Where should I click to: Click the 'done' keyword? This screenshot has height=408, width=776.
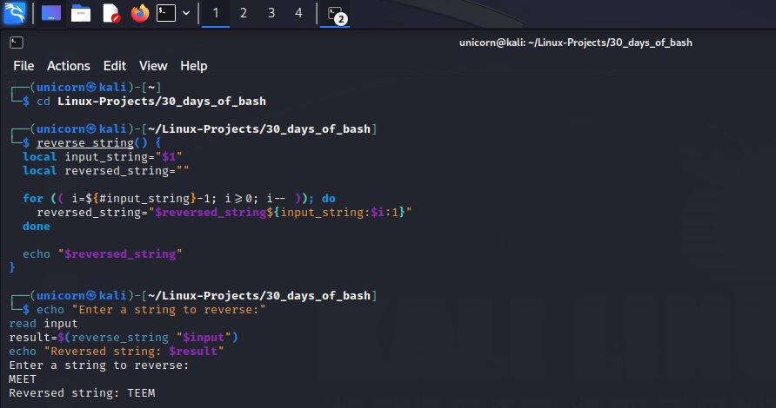(37, 227)
